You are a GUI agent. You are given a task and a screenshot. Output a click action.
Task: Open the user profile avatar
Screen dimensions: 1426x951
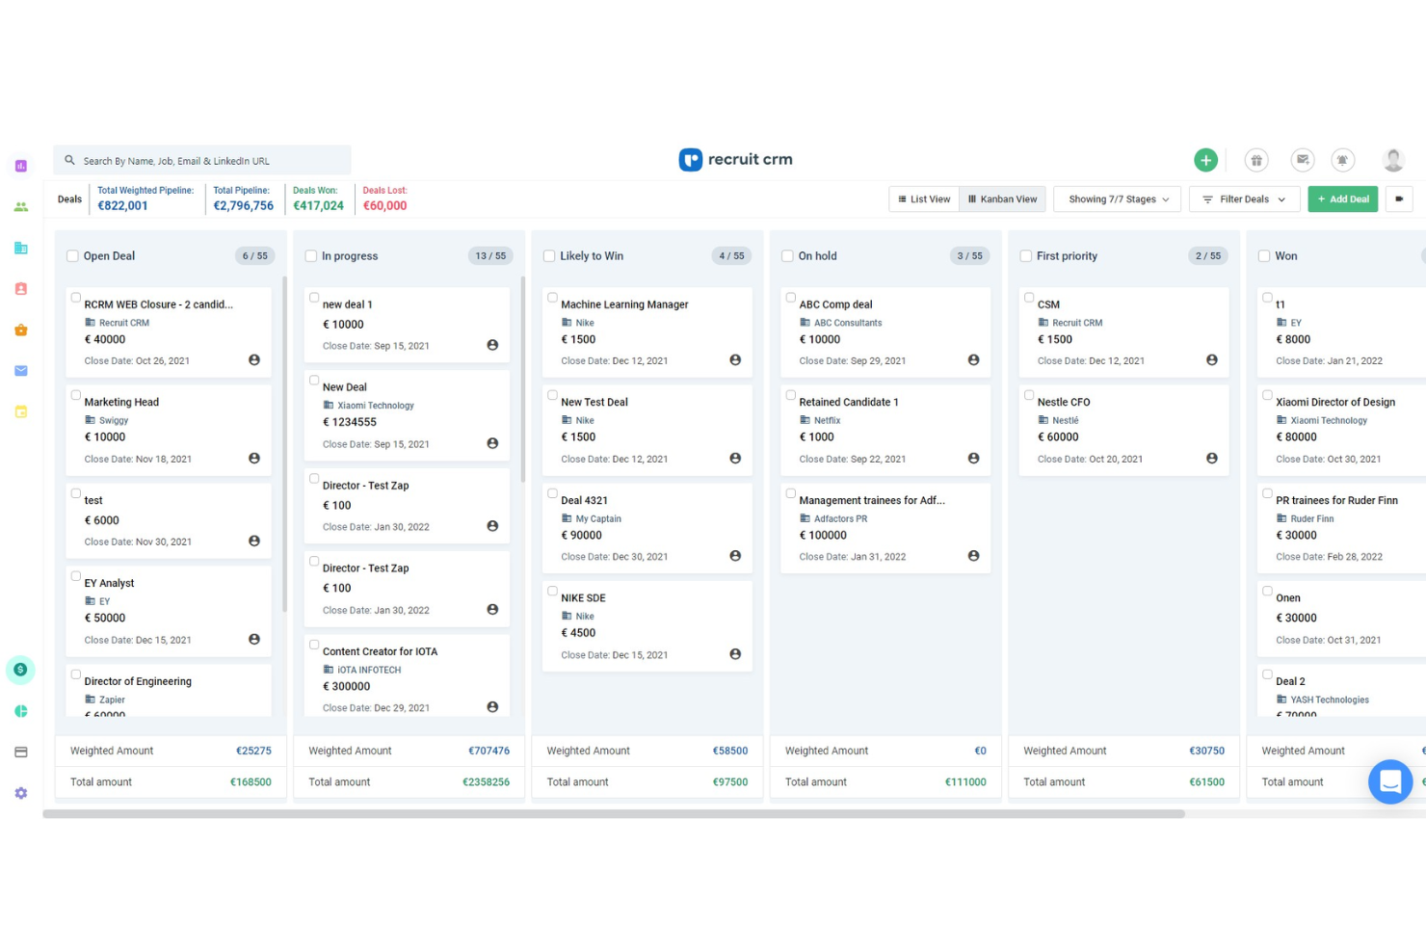click(1393, 160)
